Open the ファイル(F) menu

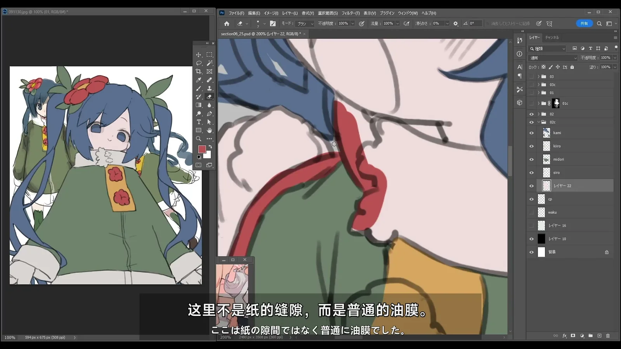click(236, 13)
